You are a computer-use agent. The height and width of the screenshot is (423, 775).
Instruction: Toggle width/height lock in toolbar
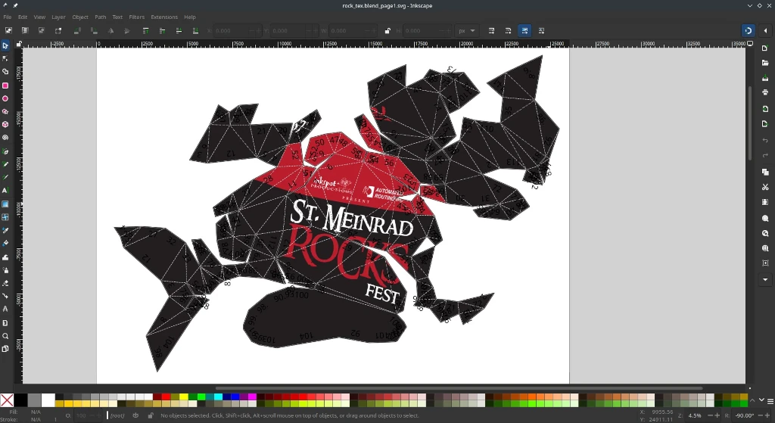tap(387, 30)
